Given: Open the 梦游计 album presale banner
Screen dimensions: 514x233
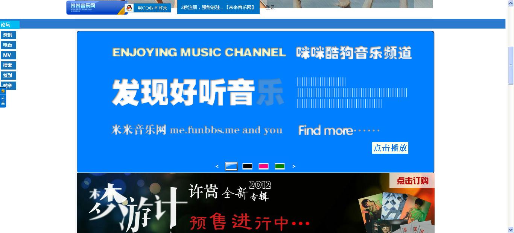Looking at the screenshot, I should coord(256,203).
